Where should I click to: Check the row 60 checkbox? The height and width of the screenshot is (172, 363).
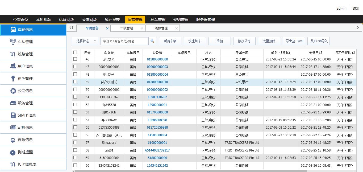(x=75, y=165)
